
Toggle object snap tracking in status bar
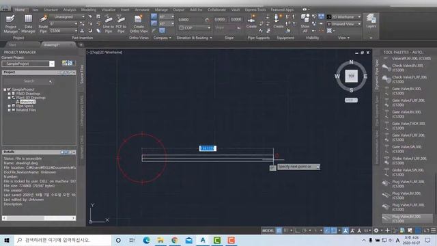327,230
